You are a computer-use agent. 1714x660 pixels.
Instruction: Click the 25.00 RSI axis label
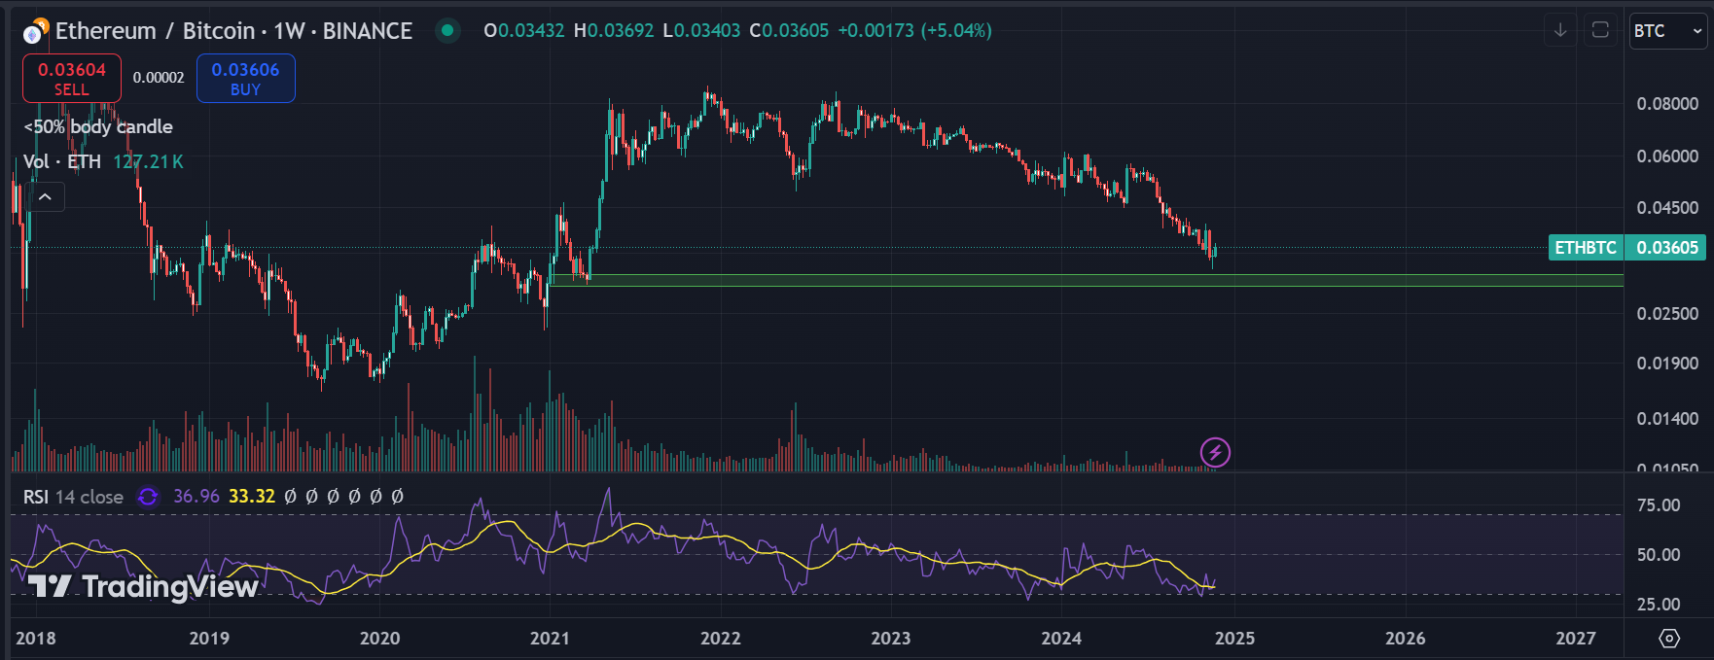click(1659, 605)
